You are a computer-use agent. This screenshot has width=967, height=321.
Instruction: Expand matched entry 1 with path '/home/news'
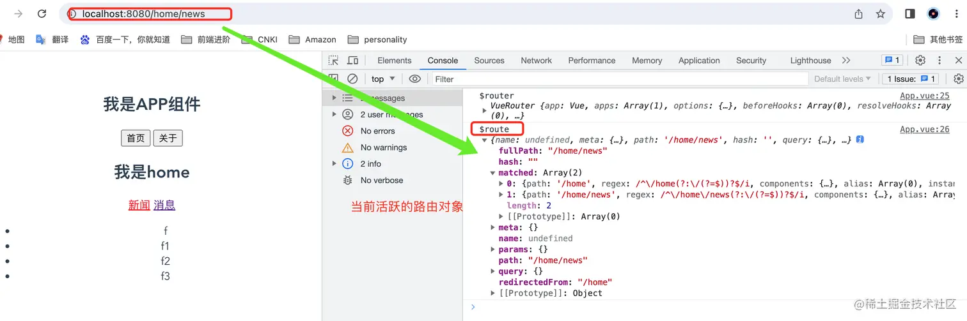[501, 195]
